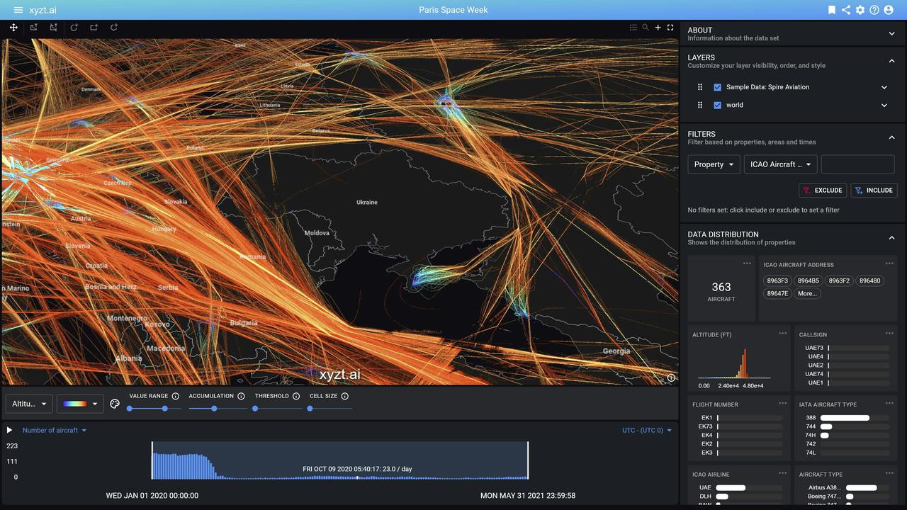Screen dimensions: 907x510
Task: Click the Include filter button
Action: (874, 190)
